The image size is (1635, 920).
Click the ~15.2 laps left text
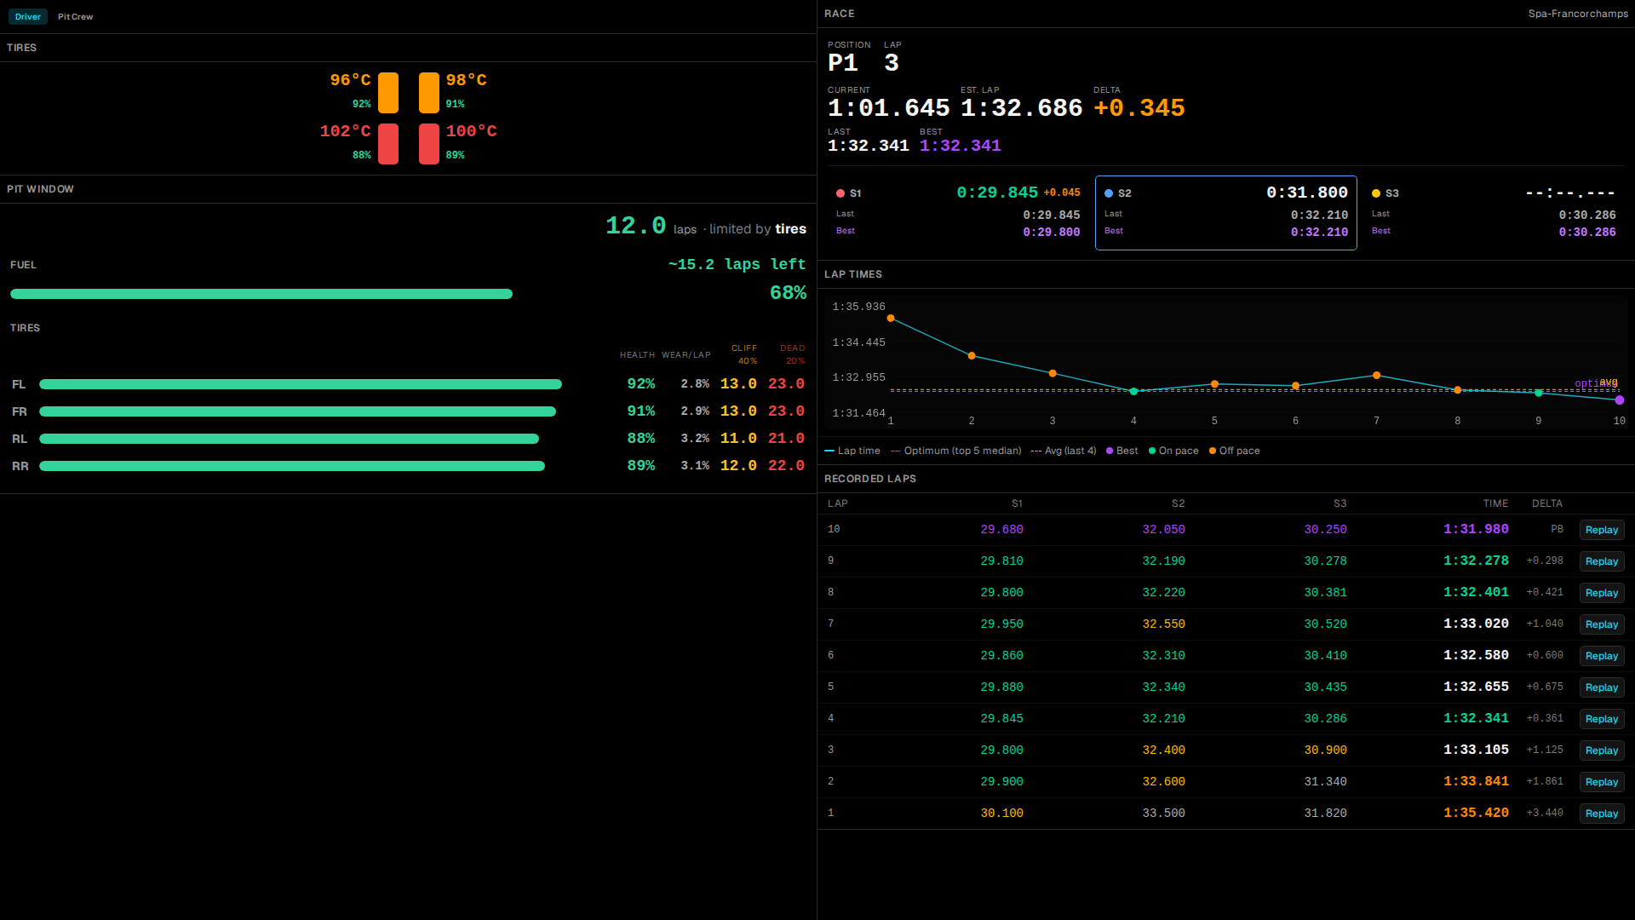(737, 264)
